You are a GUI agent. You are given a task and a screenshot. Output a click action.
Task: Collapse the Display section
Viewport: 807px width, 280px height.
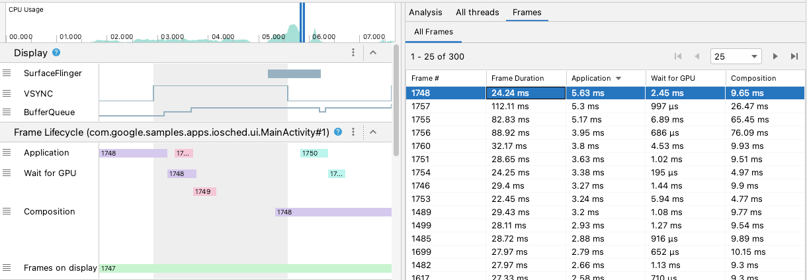coord(372,53)
